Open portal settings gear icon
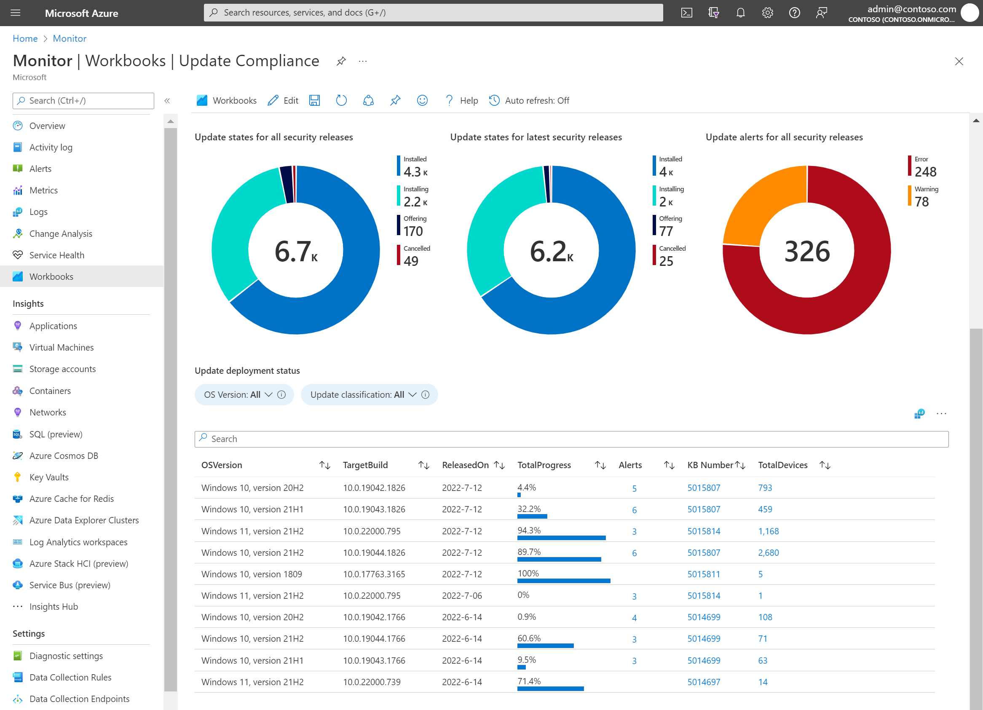The height and width of the screenshot is (710, 983). coord(767,13)
